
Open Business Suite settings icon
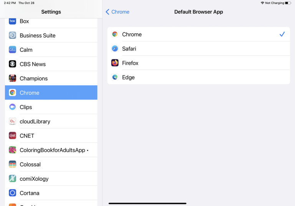pyautogui.click(x=12, y=35)
